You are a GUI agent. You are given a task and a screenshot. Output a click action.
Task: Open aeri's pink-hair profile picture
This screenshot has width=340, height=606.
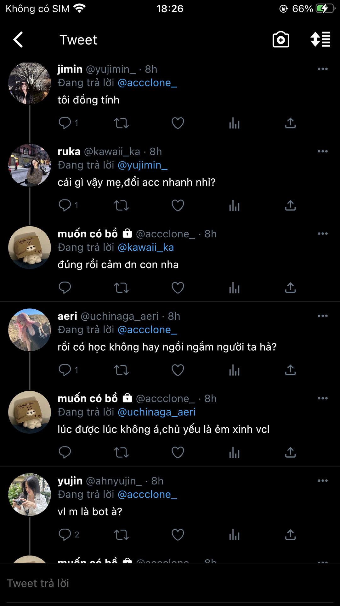(30, 330)
